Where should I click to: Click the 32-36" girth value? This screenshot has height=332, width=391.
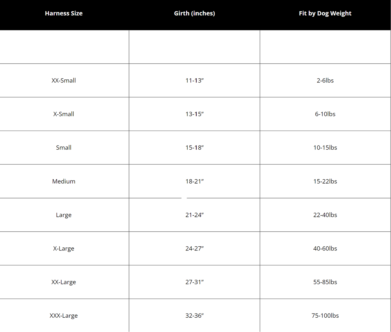point(195,316)
